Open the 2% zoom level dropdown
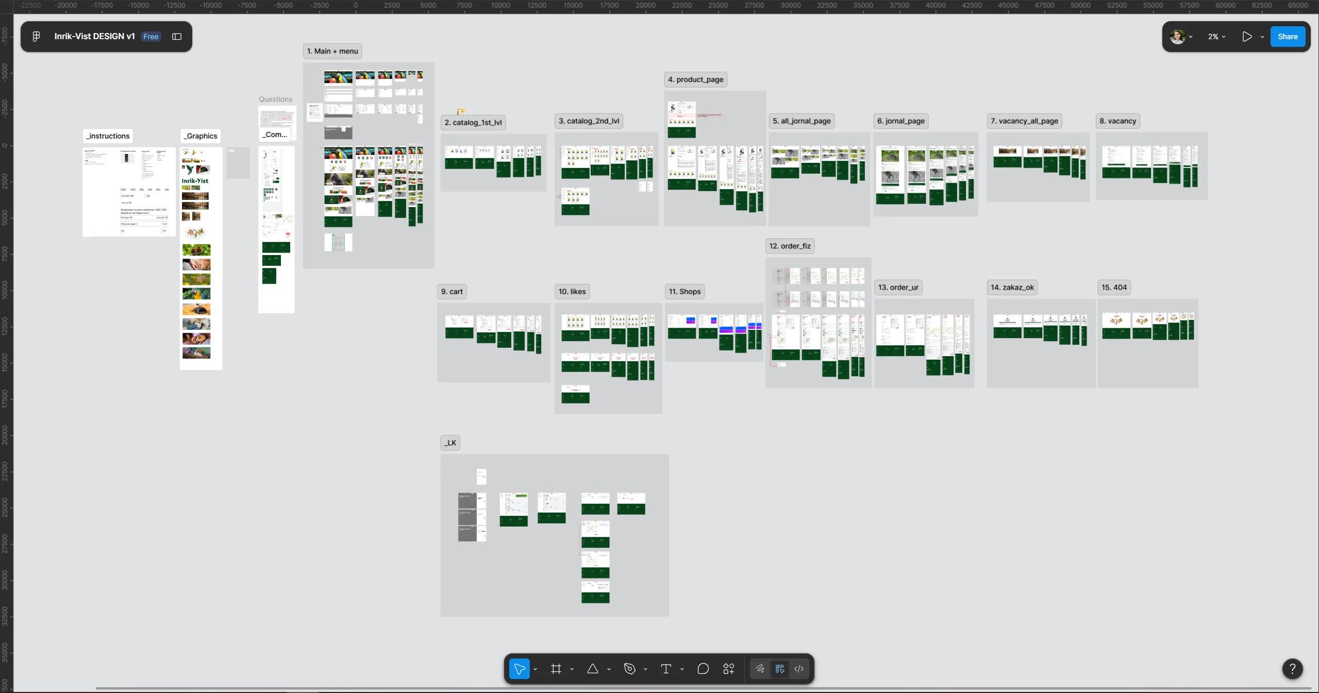1319x693 pixels. (1216, 37)
